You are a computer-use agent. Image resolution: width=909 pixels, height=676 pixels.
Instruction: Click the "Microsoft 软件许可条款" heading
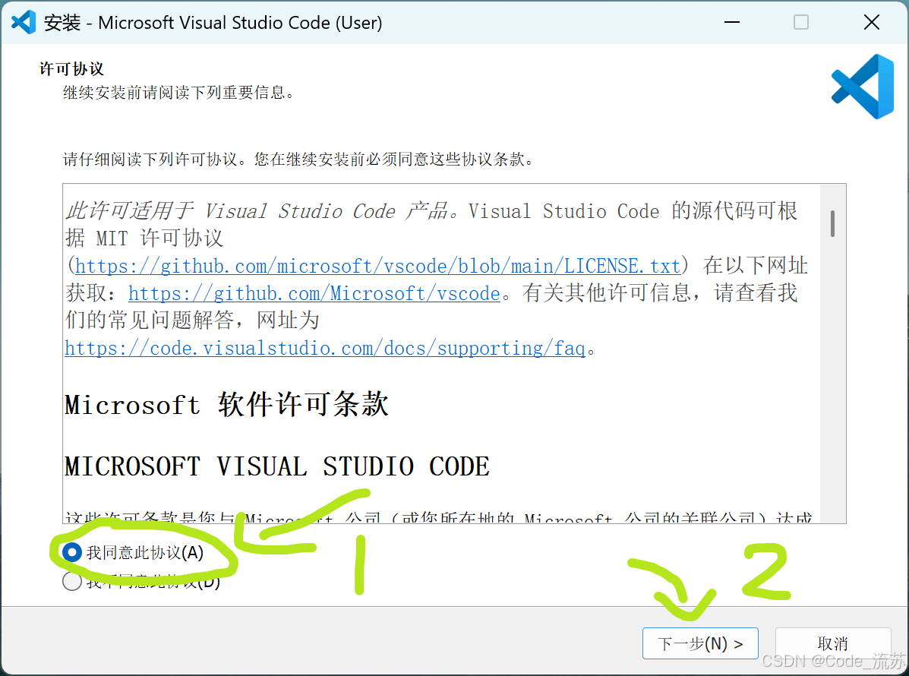tap(226, 404)
